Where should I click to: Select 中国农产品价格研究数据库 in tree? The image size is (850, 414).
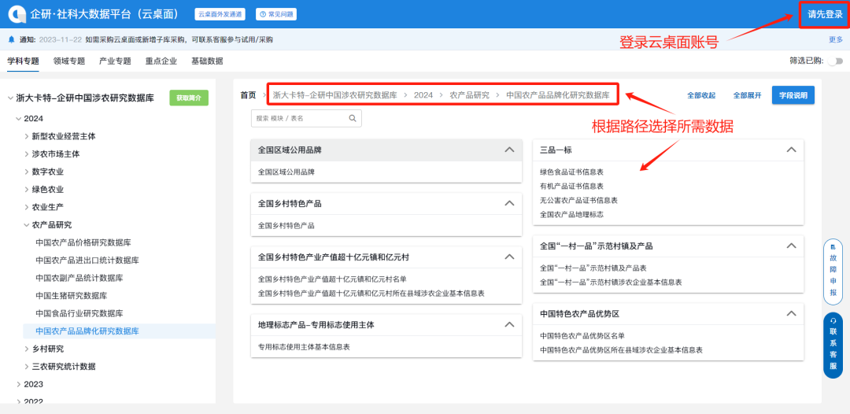(x=83, y=242)
